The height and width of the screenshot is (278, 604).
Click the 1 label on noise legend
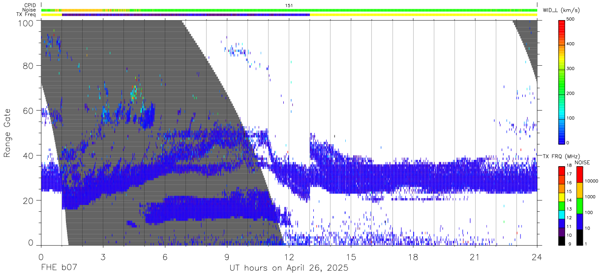point(586,244)
